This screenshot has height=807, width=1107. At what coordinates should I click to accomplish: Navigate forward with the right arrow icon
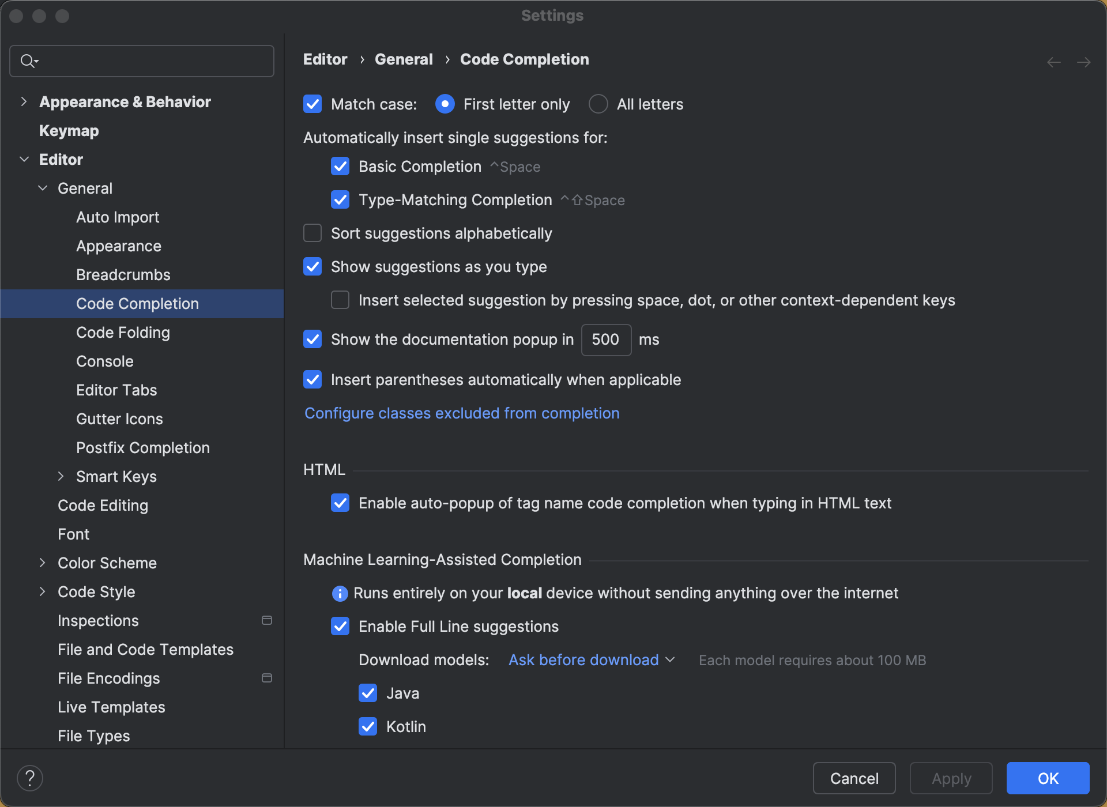point(1085,62)
